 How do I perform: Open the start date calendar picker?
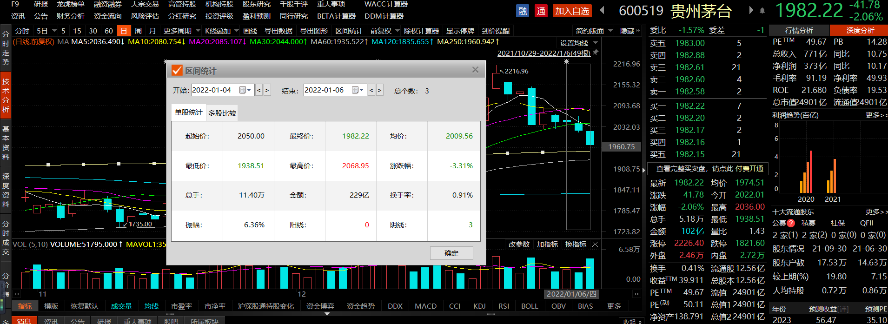(245, 90)
